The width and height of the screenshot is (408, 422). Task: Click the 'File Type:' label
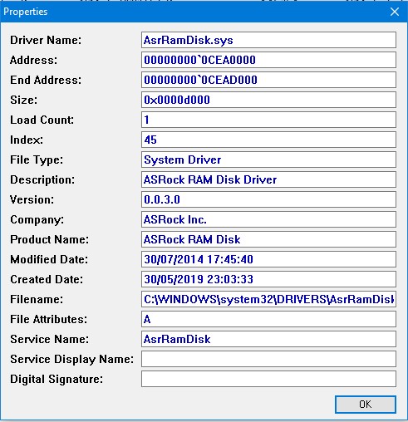pos(37,160)
